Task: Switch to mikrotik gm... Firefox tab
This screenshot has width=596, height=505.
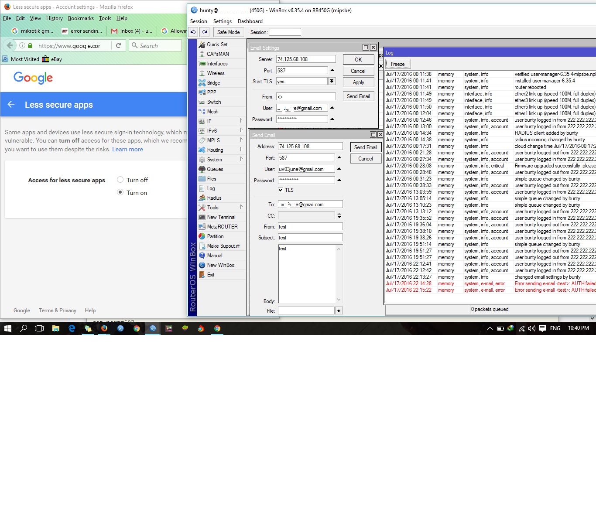Action: (x=32, y=31)
